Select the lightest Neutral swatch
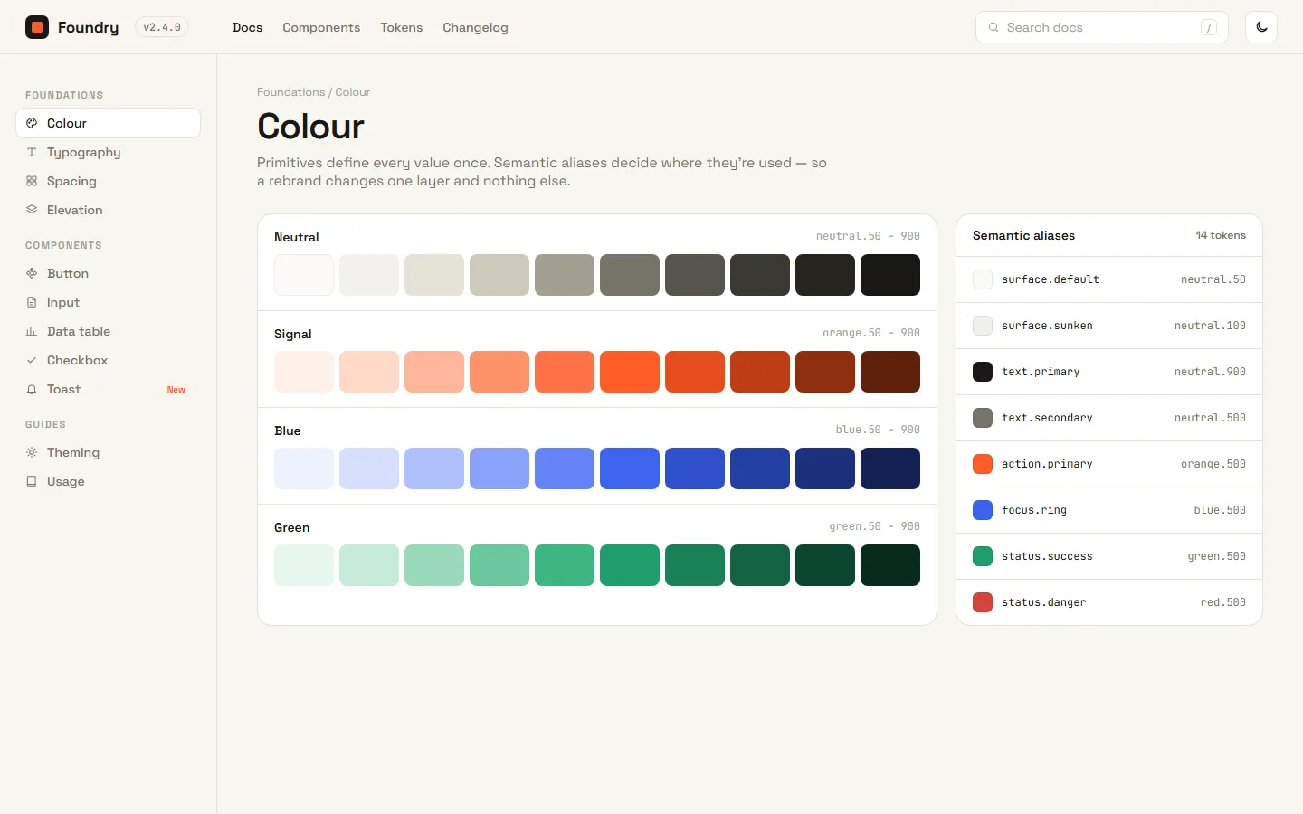The height and width of the screenshot is (814, 1303). tap(304, 275)
